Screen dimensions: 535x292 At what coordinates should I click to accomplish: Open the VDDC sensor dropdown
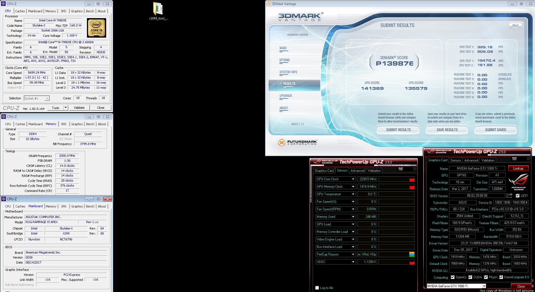[353, 262]
